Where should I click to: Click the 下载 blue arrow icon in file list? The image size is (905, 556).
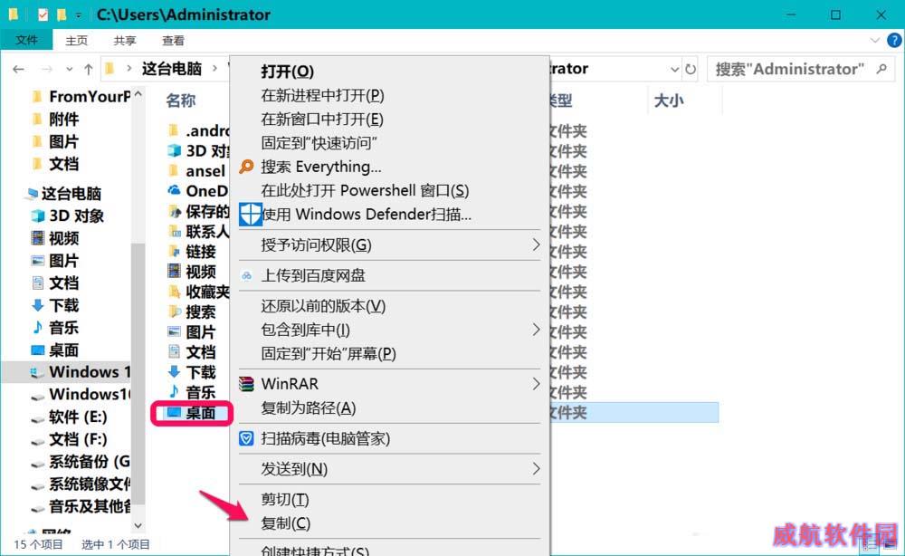click(174, 372)
